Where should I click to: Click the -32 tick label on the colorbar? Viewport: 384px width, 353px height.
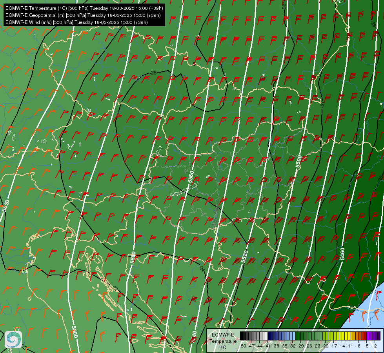pyautogui.click(x=292, y=346)
